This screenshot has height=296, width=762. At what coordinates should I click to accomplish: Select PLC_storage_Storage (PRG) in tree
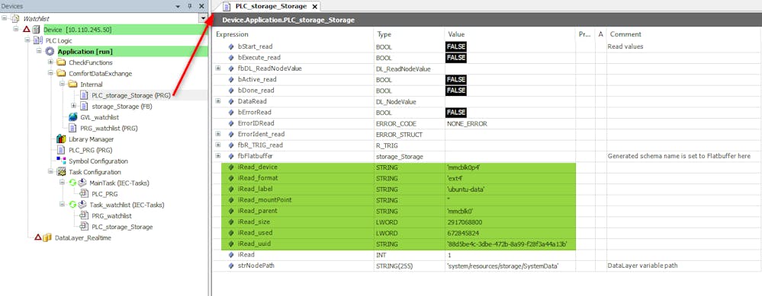point(131,95)
